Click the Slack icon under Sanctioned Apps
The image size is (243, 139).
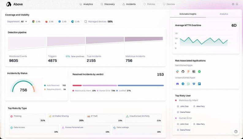[177, 72]
